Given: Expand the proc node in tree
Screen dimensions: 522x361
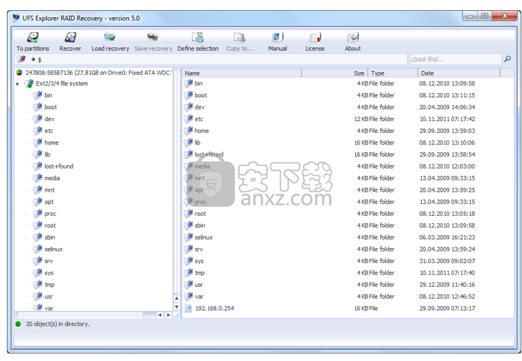Looking at the screenshot, I should (x=26, y=214).
